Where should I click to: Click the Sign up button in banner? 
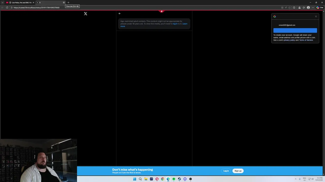pos(238,171)
